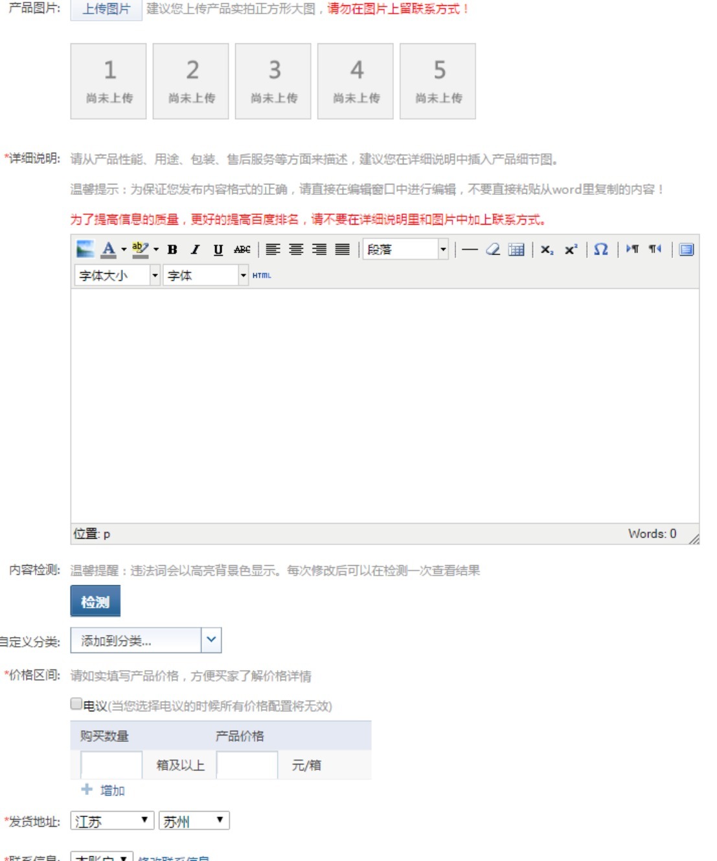The width and height of the screenshot is (717, 861).
Task: Toggle fullscreen editor mode icon
Action: coord(687,249)
